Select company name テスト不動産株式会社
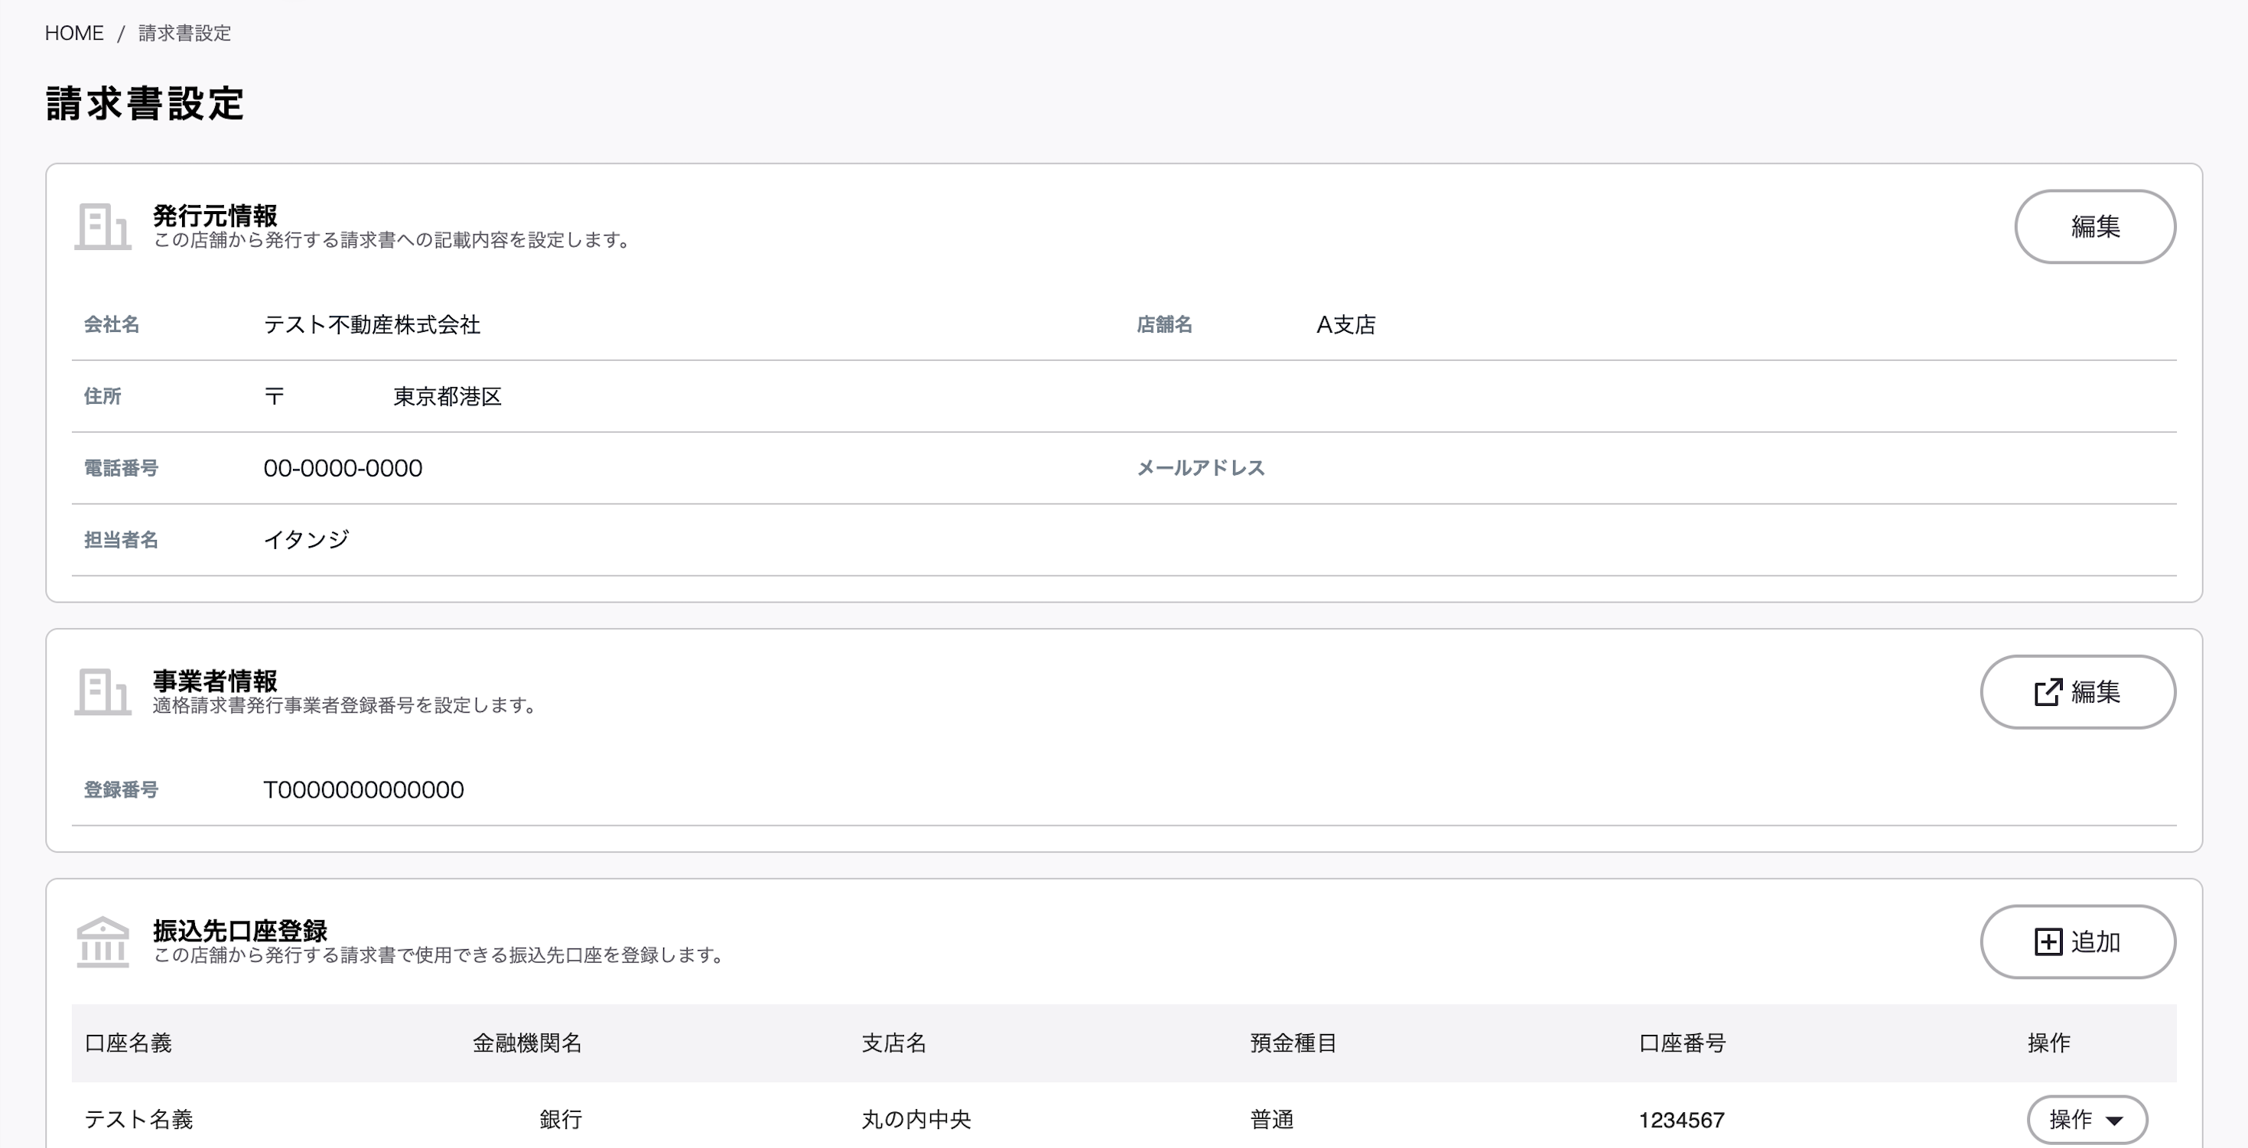Viewport: 2248px width, 1148px height. (x=372, y=324)
